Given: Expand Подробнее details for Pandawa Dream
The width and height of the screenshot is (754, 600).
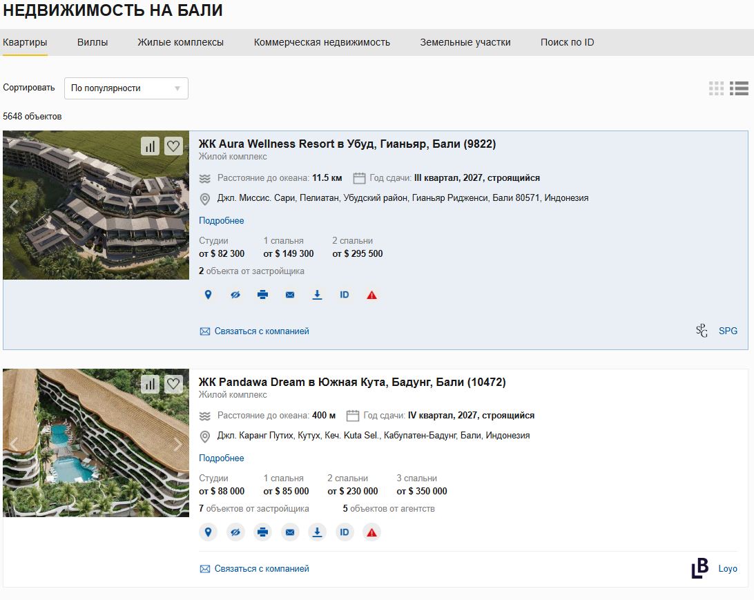Looking at the screenshot, I should point(221,458).
